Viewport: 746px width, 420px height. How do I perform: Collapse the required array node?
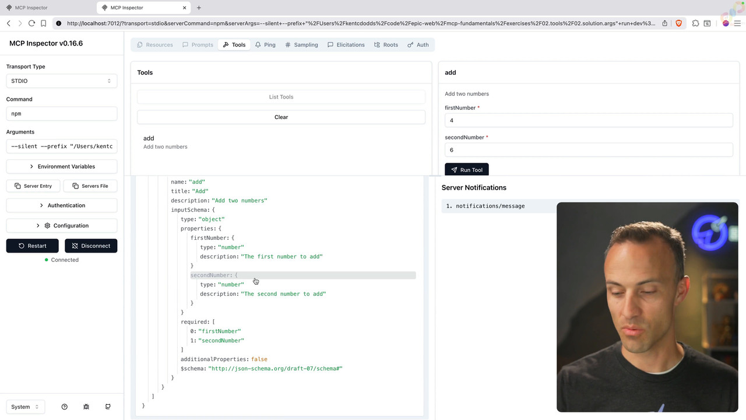click(x=198, y=321)
